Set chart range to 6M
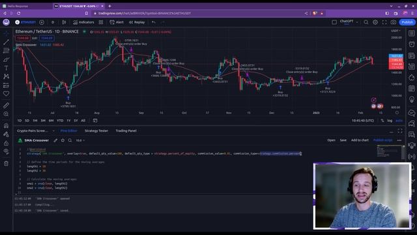 click(x=51, y=121)
